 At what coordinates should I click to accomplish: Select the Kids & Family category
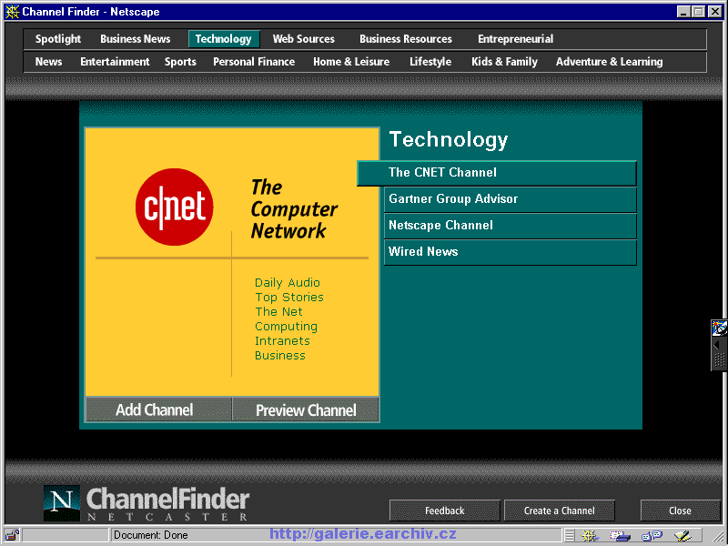pyautogui.click(x=504, y=62)
